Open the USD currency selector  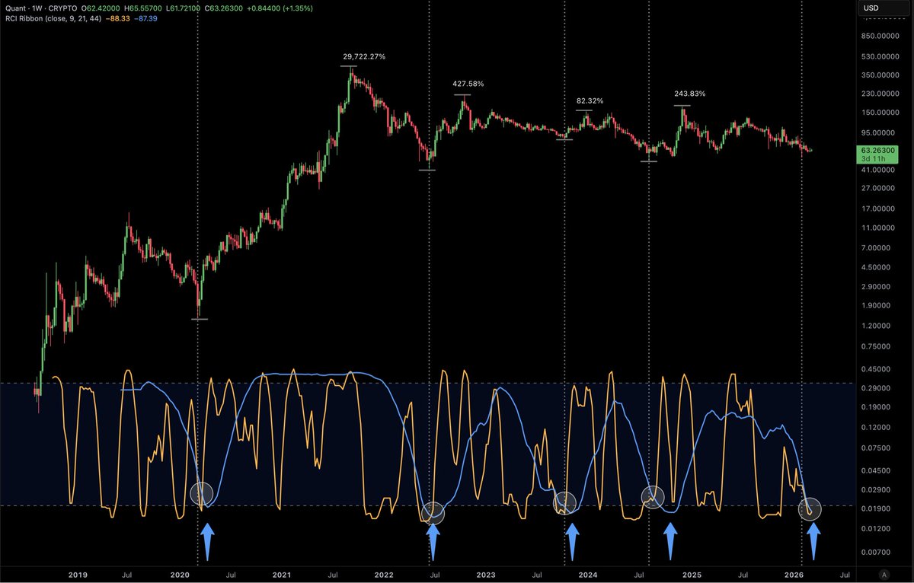coord(884,8)
